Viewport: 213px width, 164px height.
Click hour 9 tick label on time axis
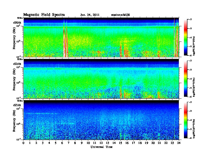(82, 143)
